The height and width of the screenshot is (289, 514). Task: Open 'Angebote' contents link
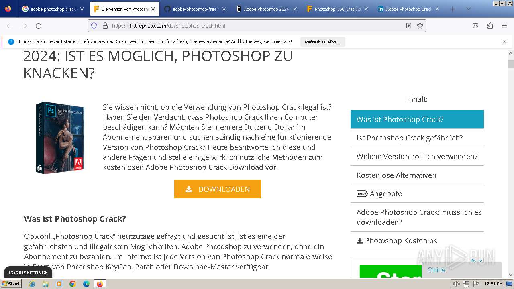pyautogui.click(x=417, y=193)
